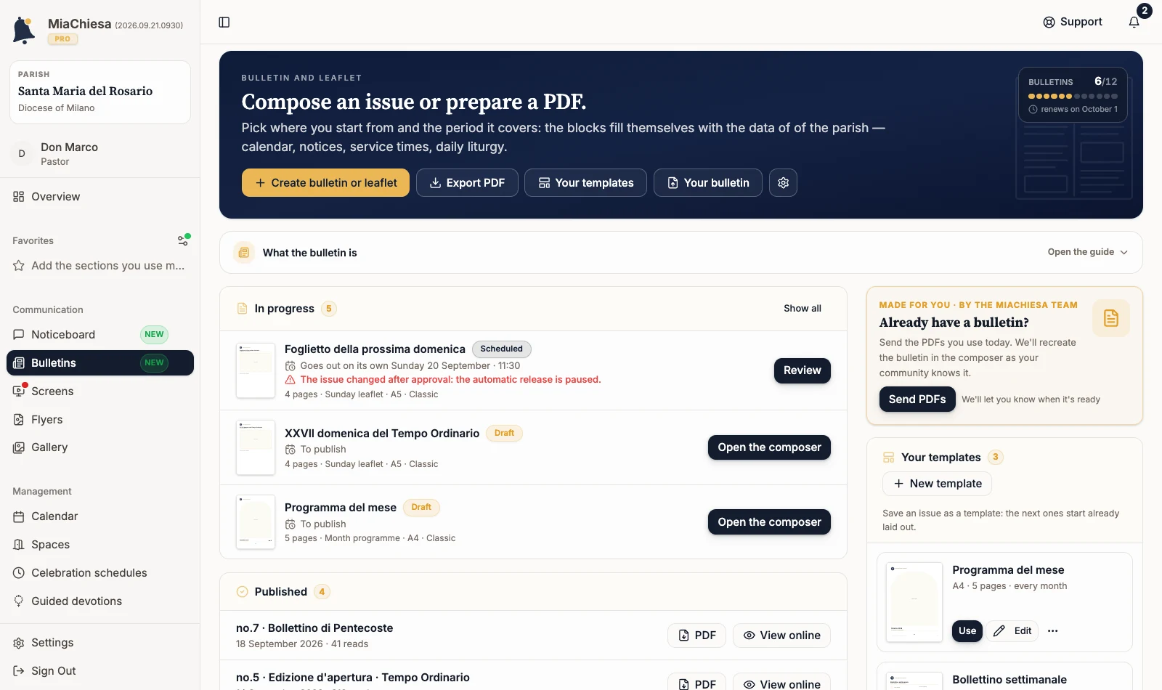This screenshot has height=690, width=1162.
Task: Click Sign Out
Action: coord(99,671)
